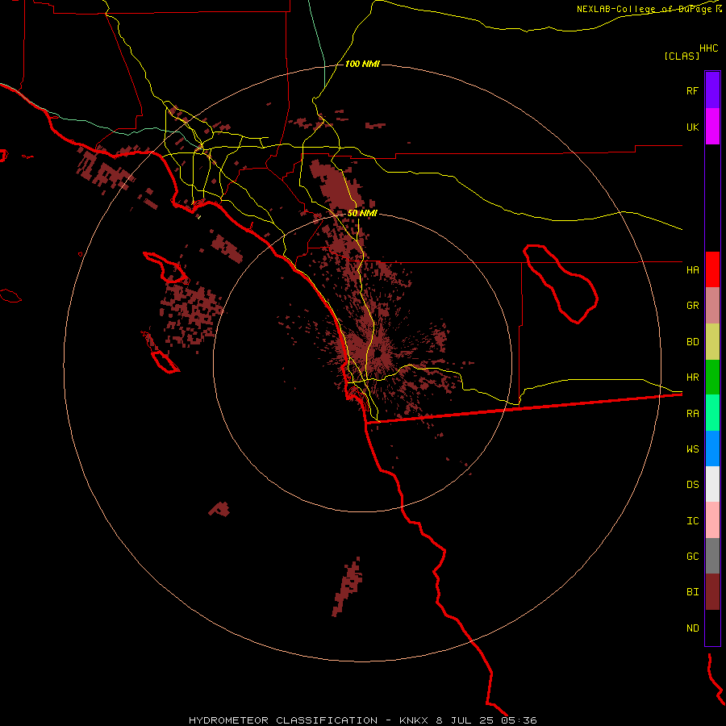Click the HR green legend swatch
Image resolution: width=726 pixels, height=726 pixels.
(x=712, y=378)
